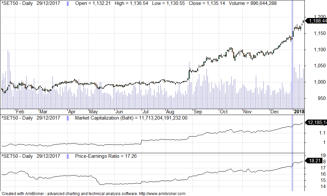Click the blue bars marker in the Market Capitalization title
Image resolution: width=327 pixels, height=196 pixels.
[x=68, y=118]
